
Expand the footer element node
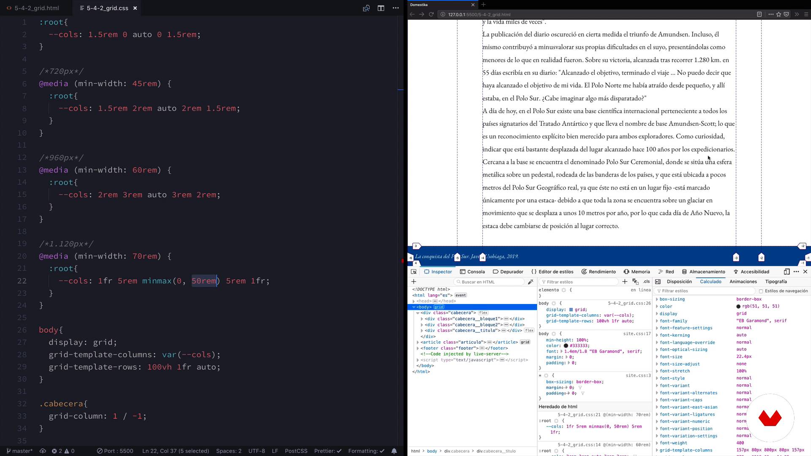[x=418, y=348]
